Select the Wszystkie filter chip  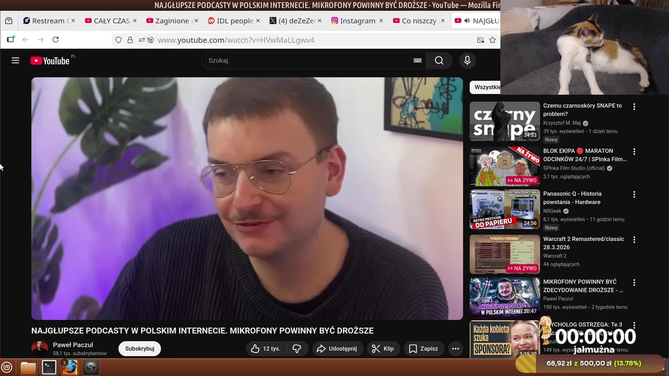pyautogui.click(x=486, y=87)
